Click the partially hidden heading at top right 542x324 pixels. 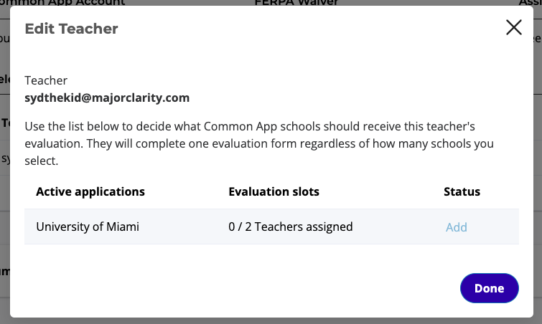tap(530, 3)
